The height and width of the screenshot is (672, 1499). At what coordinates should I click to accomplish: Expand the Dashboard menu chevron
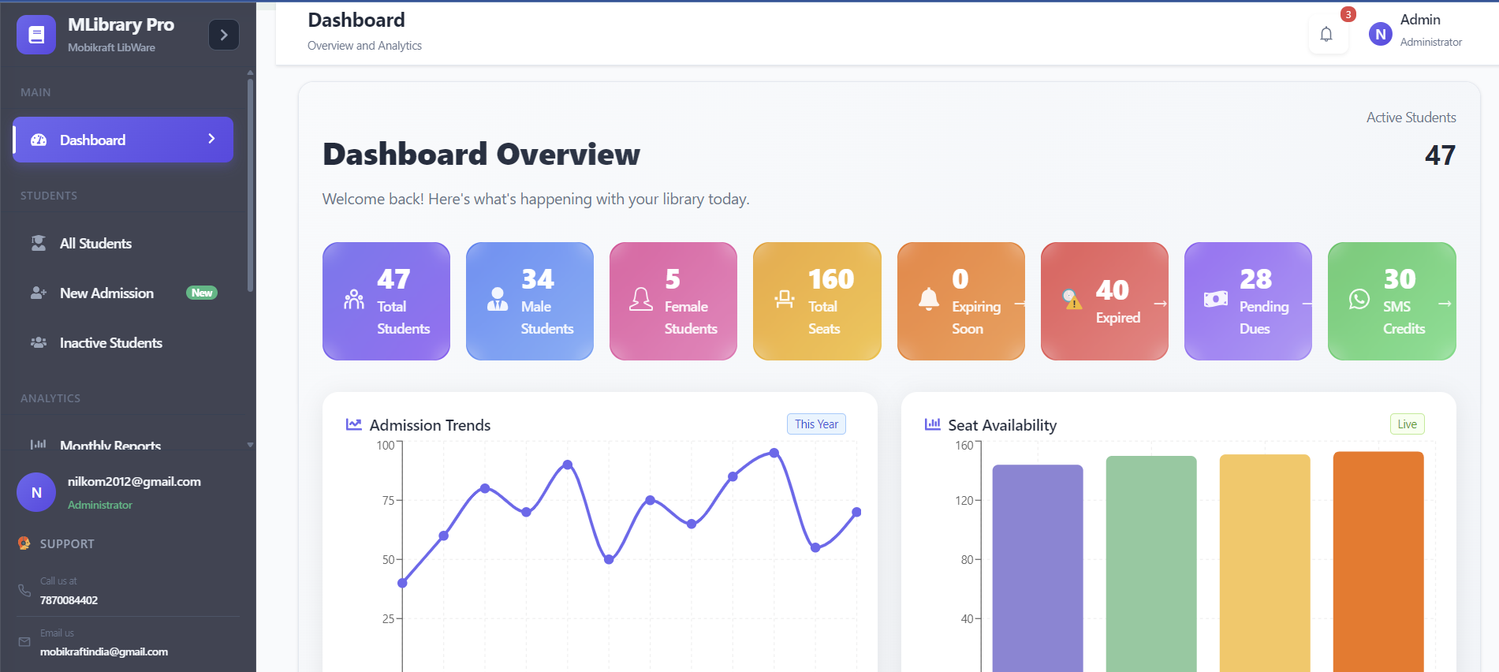point(211,139)
